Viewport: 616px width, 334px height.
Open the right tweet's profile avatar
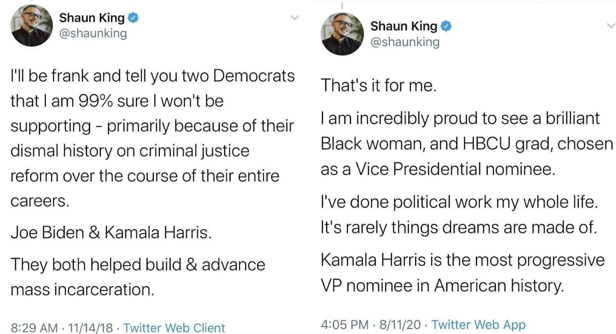click(x=342, y=34)
